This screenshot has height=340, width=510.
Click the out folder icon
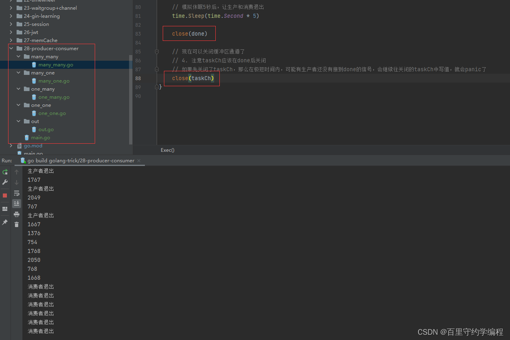tap(27, 121)
